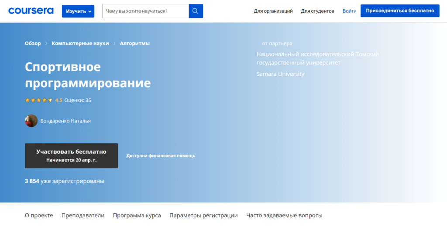Select Компьютерные науки breadcrumb
This screenshot has width=447, height=226.
80,44
